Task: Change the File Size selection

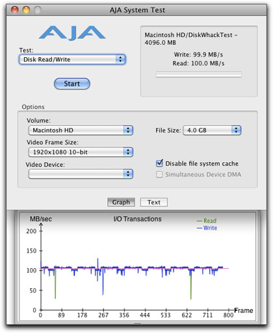Action: (x=212, y=130)
